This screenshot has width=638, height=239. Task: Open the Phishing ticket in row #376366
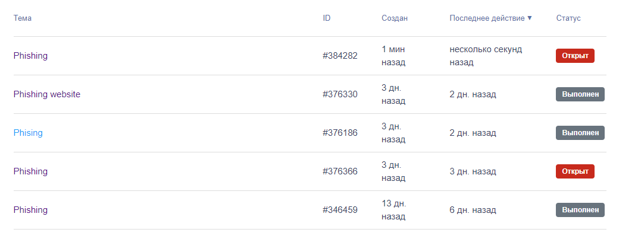point(30,171)
